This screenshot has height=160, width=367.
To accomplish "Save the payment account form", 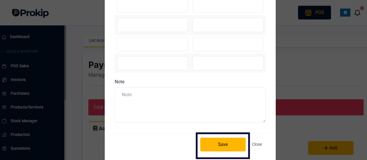I will pos(223,145).
